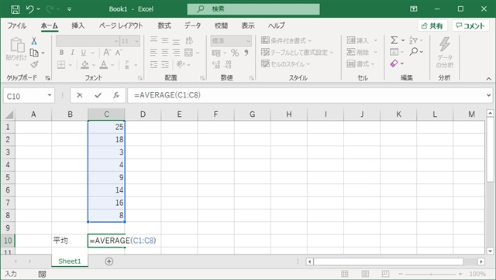
Task: Collapse the ribbon with the chevron
Action: [489, 79]
